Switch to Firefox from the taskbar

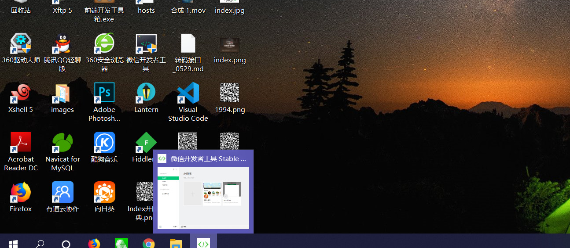point(94,244)
